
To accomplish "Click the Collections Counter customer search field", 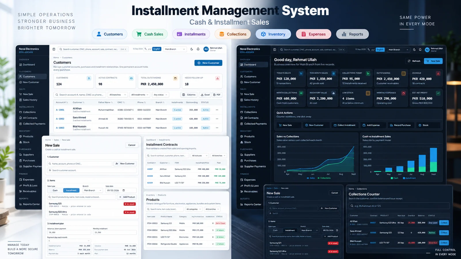I will click(x=399, y=206).
